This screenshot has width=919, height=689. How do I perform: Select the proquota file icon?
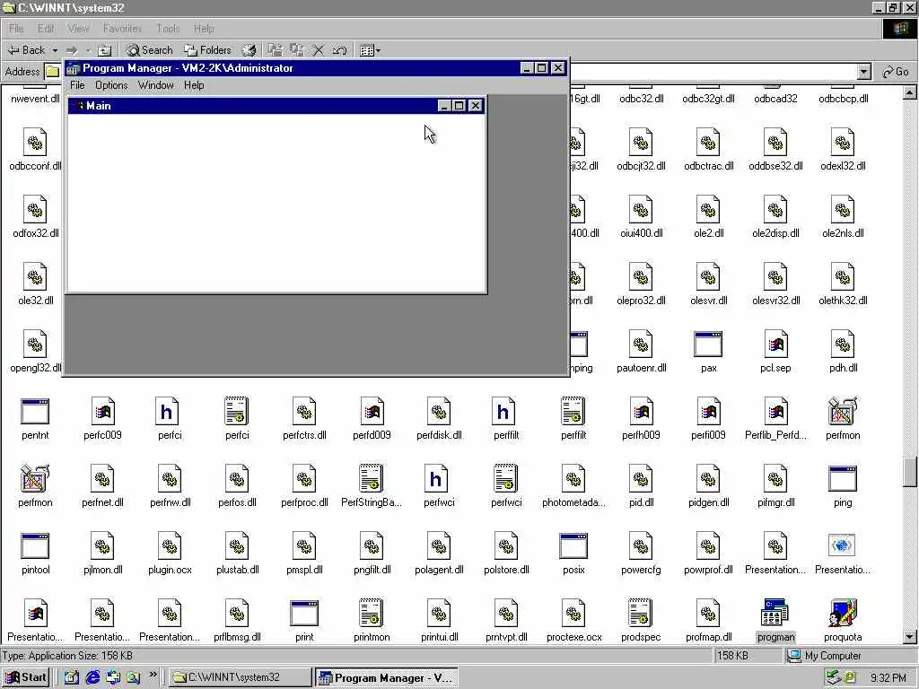tap(843, 613)
